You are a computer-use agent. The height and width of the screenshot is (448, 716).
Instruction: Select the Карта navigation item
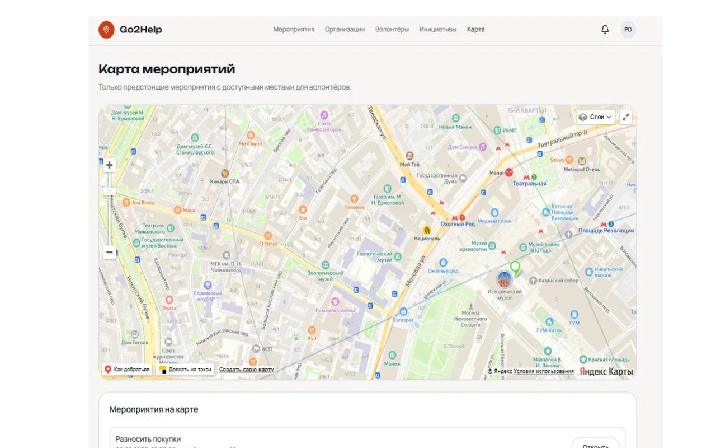pyautogui.click(x=476, y=30)
